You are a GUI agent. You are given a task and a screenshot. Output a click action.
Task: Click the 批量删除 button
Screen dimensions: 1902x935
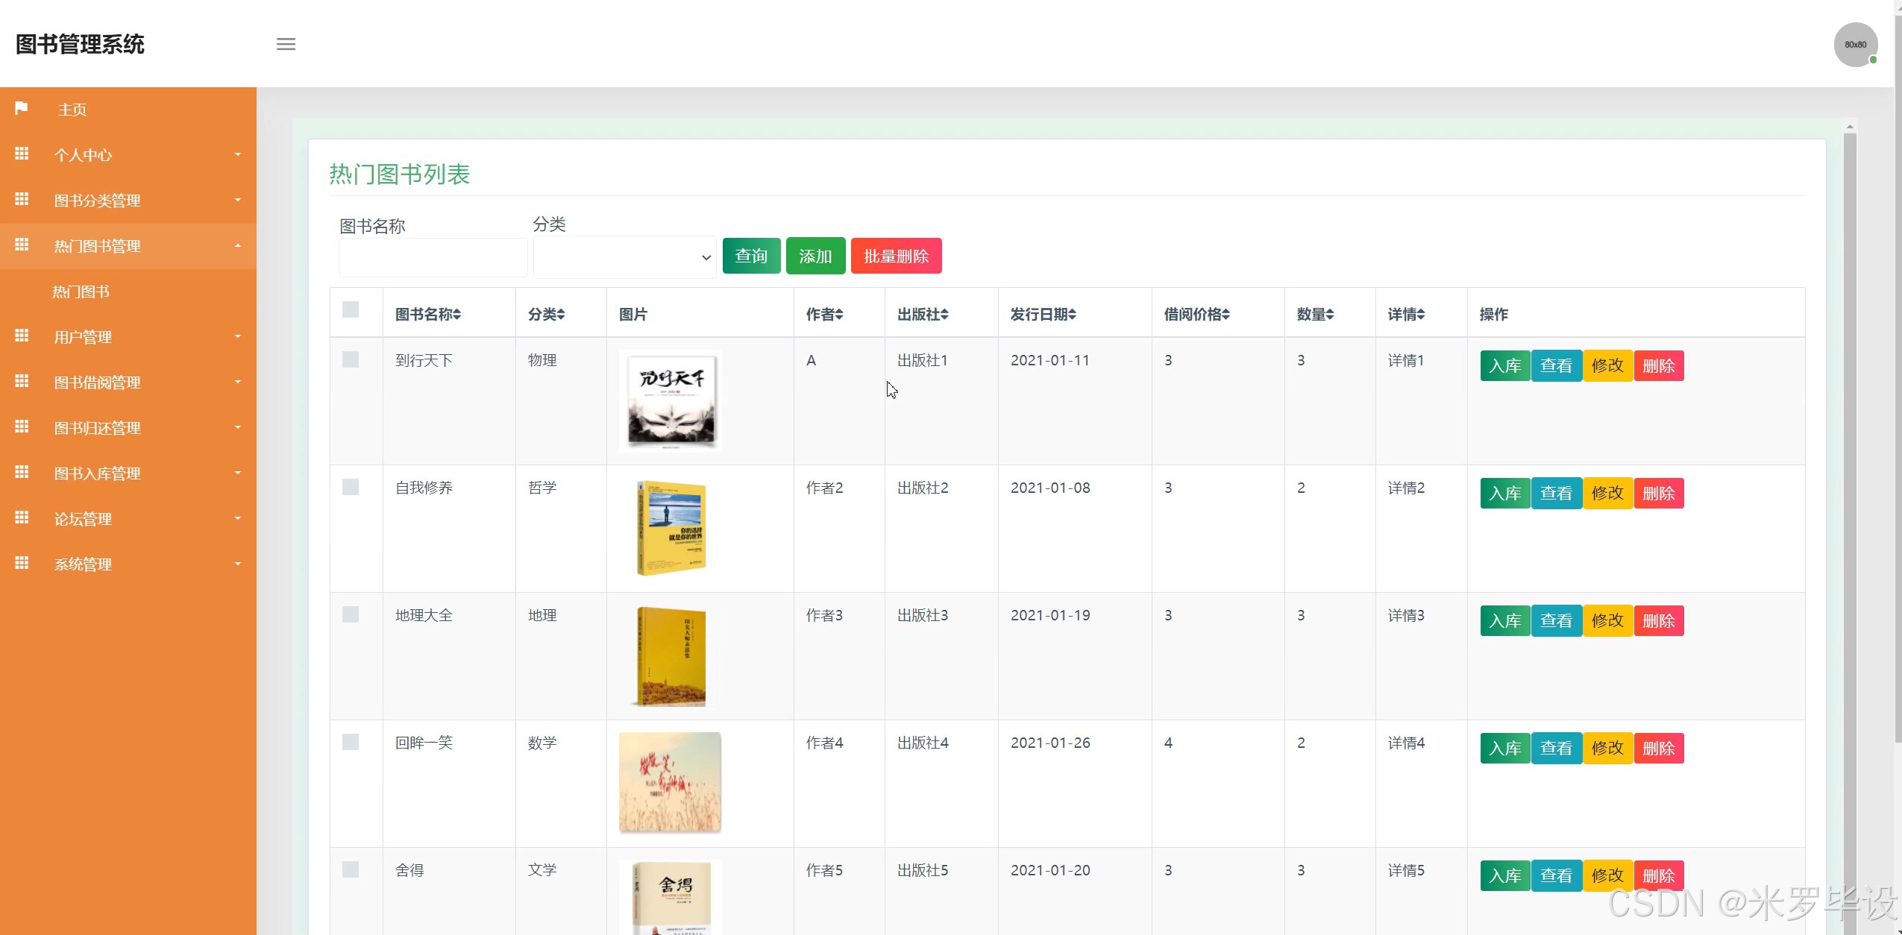896,256
